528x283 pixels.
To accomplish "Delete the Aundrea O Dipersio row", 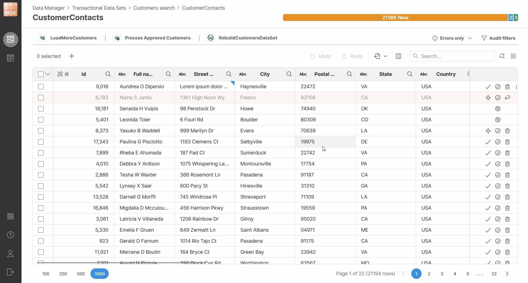I will tap(507, 87).
